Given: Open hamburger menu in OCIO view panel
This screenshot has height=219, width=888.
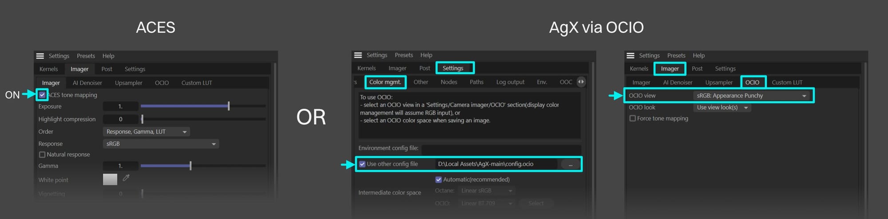Looking at the screenshot, I should (630, 56).
